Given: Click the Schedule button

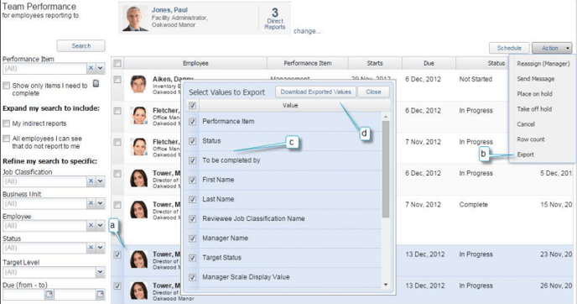Looking at the screenshot, I should tap(509, 48).
